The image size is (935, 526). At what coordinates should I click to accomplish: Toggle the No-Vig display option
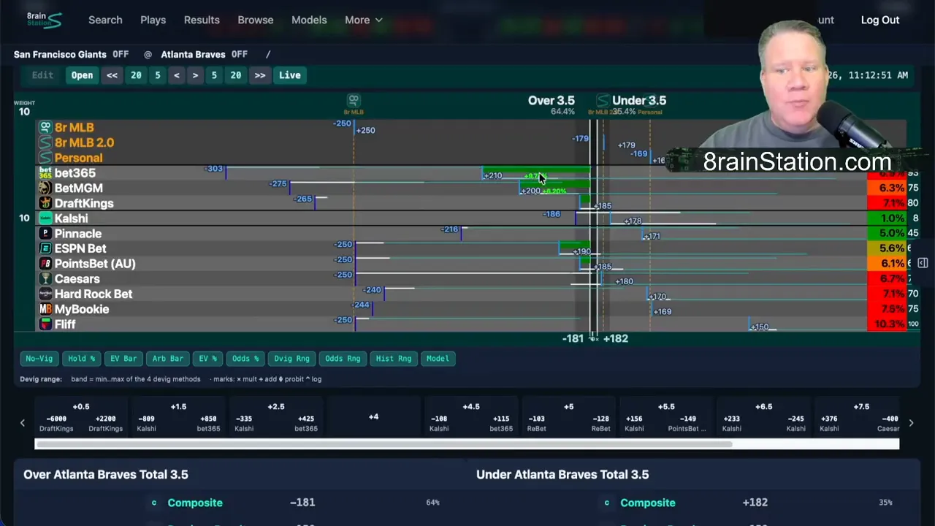pos(39,359)
